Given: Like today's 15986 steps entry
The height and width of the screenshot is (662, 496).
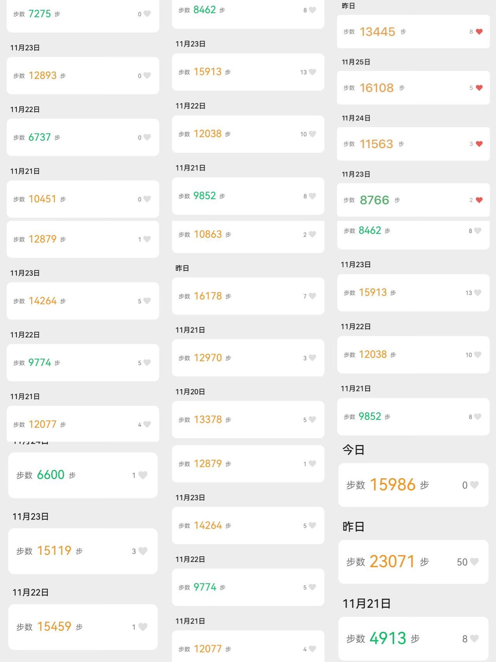Looking at the screenshot, I should [x=474, y=485].
